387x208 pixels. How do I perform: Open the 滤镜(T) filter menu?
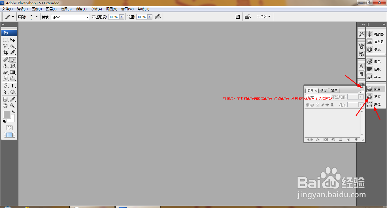(81, 9)
